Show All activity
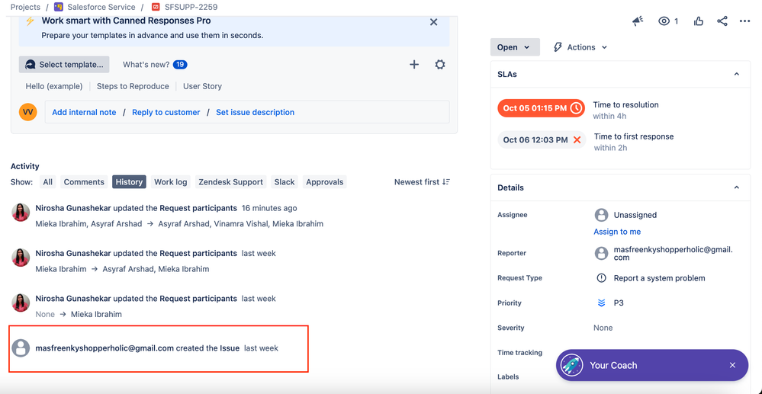 (x=47, y=181)
